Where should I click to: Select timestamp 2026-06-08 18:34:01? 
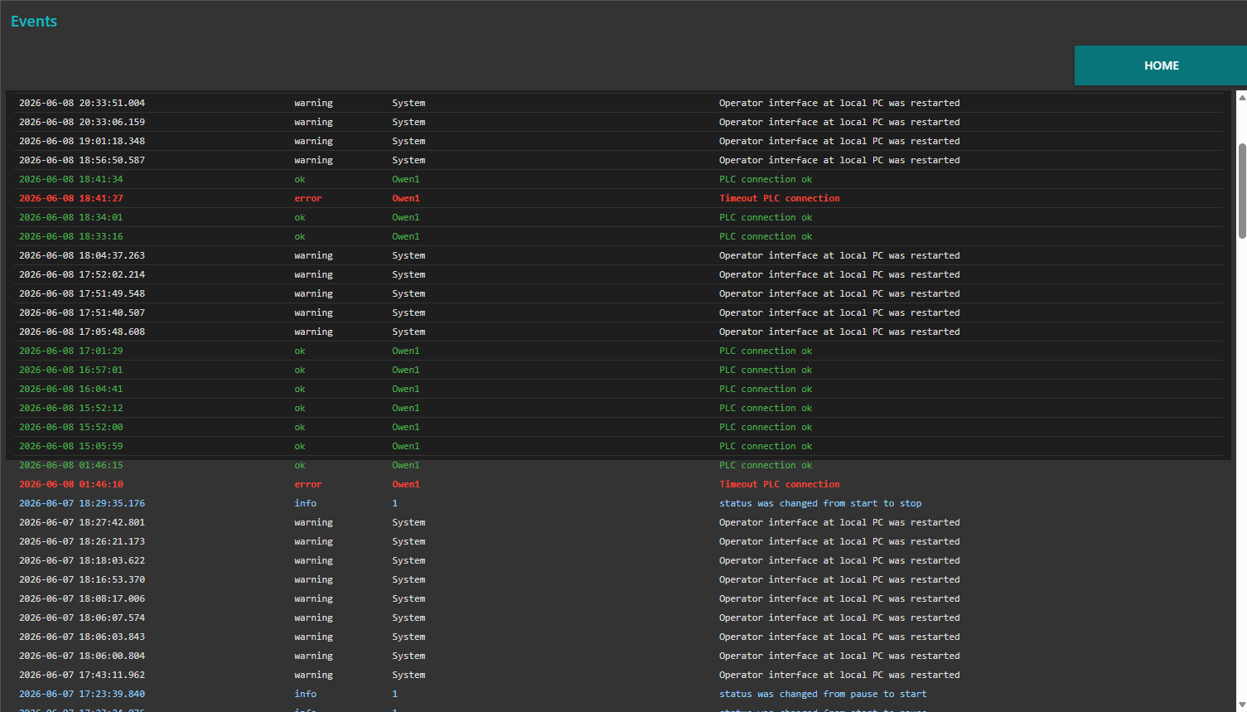[x=71, y=217]
